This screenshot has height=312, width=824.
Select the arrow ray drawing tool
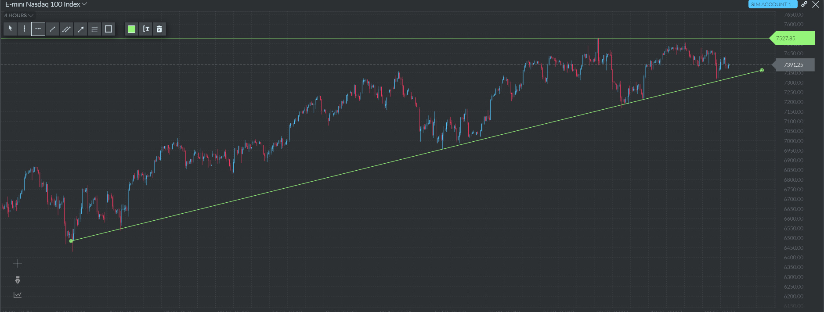(x=80, y=29)
